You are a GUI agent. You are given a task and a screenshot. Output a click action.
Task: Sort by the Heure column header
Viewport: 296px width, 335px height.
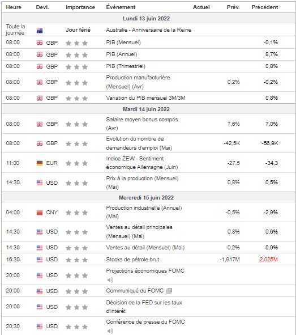14,7
